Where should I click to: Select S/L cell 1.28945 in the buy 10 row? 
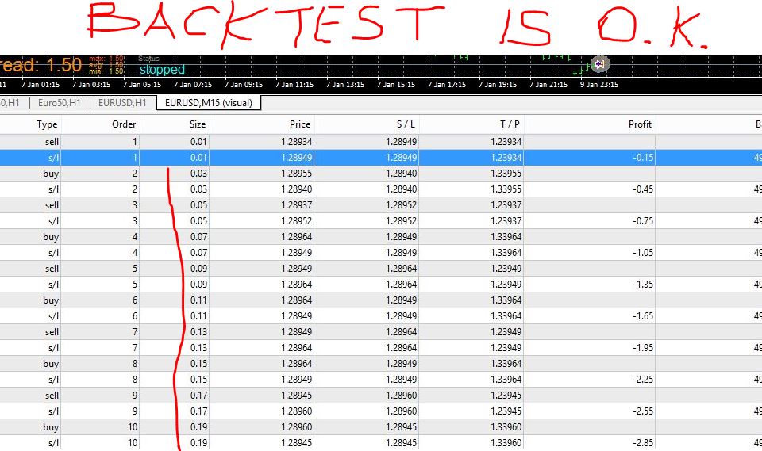pyautogui.click(x=402, y=427)
